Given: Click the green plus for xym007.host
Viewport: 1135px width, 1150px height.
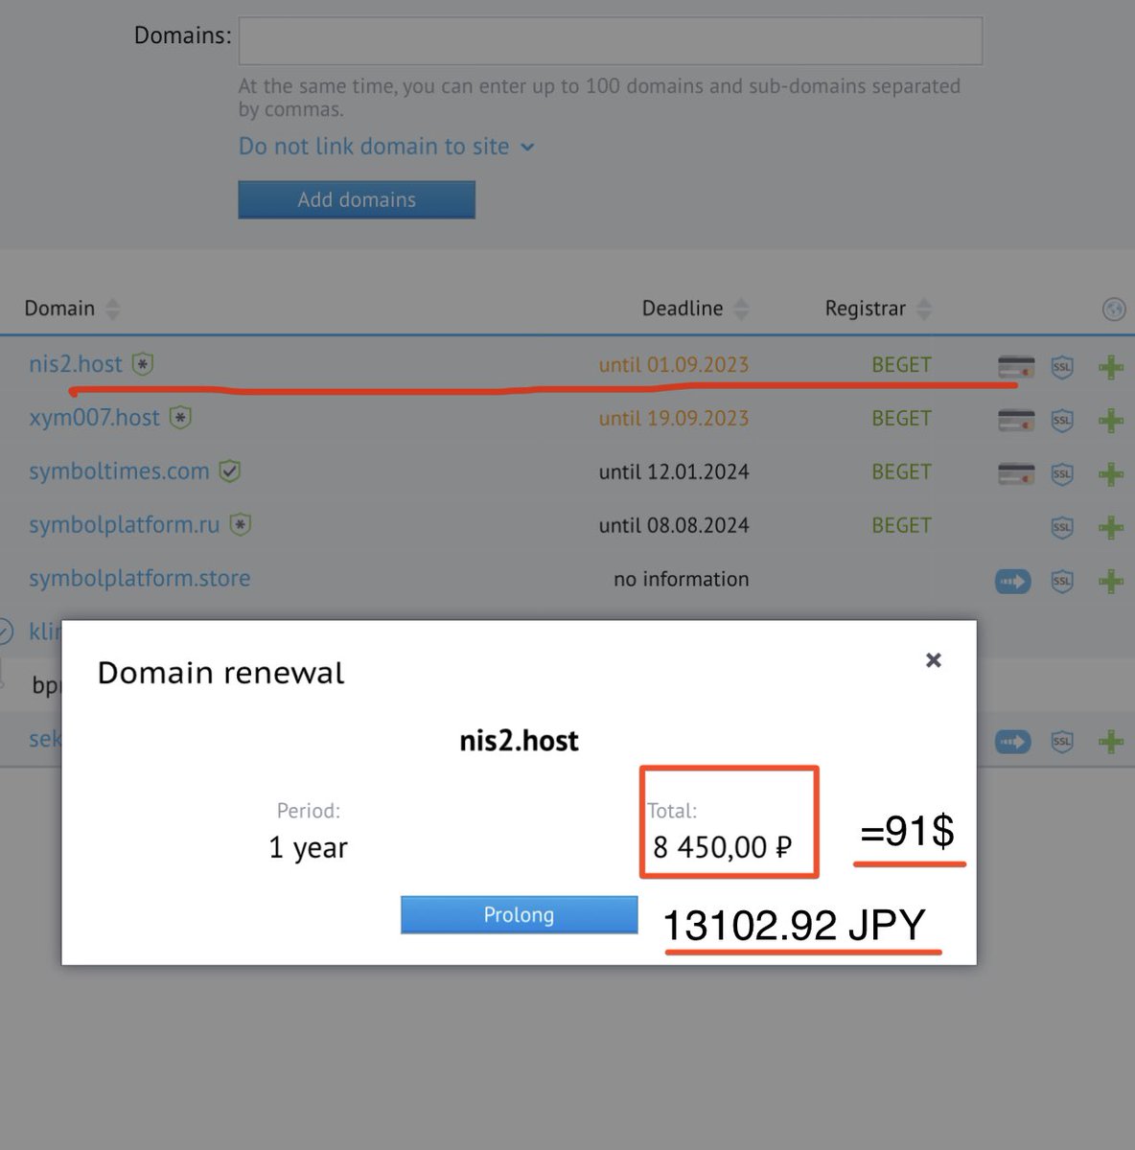Looking at the screenshot, I should [x=1111, y=420].
